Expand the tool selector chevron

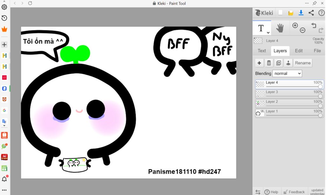(x=268, y=32)
